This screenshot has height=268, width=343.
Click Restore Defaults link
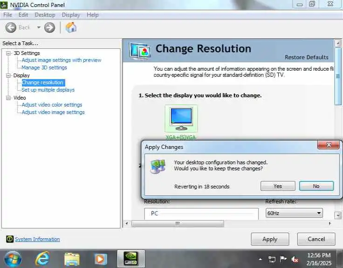point(307,57)
